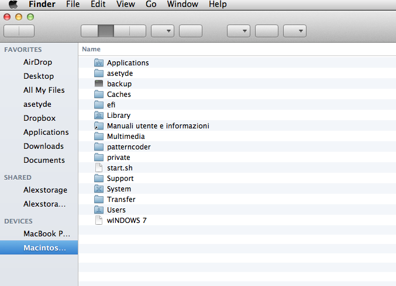
Task: Click the asetyde folder icon in file list
Action: click(x=99, y=74)
